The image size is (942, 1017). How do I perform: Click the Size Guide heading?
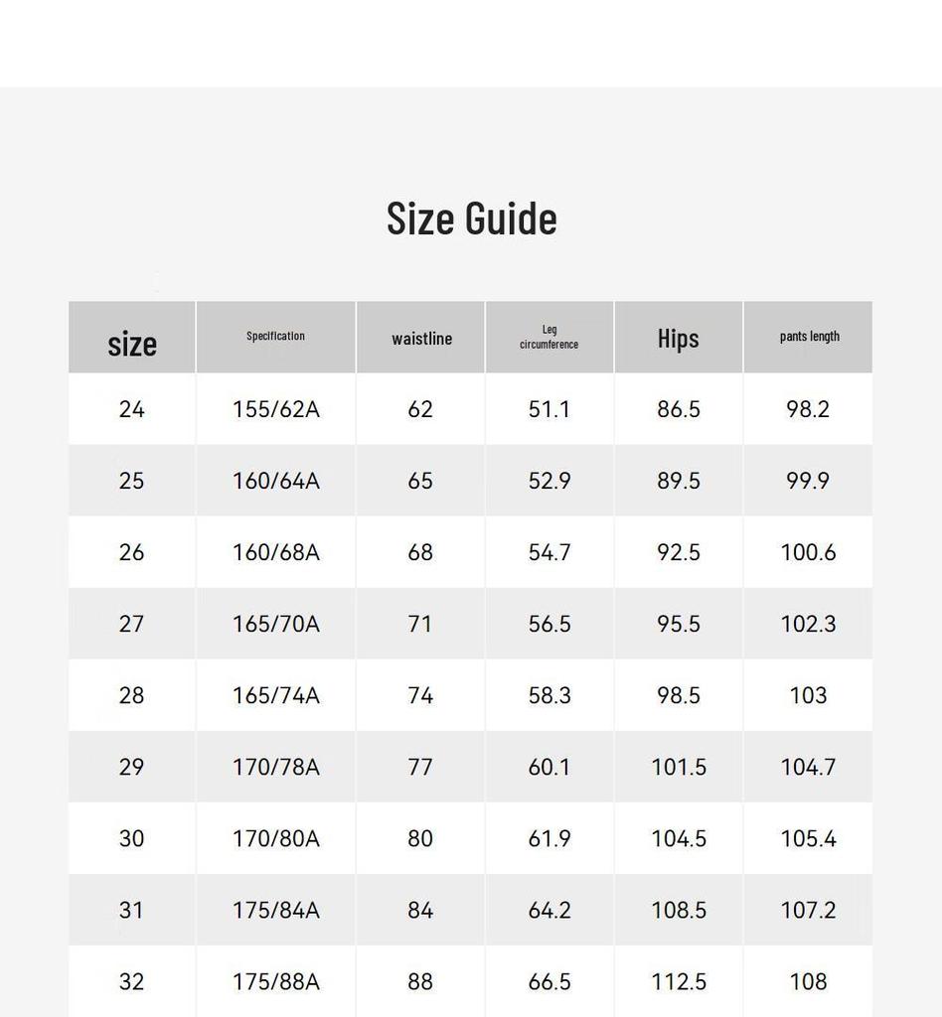point(472,218)
